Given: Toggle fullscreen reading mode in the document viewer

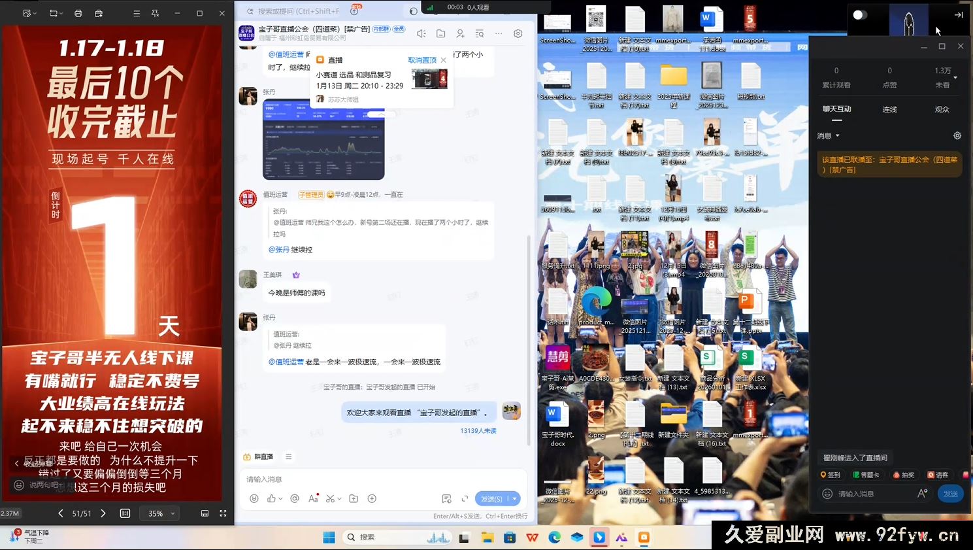Looking at the screenshot, I should (223, 513).
